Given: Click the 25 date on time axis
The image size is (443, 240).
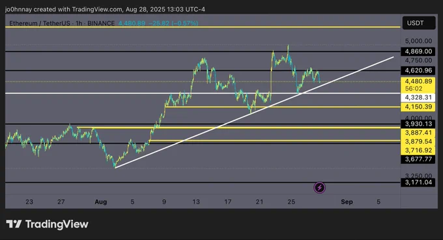Looking at the screenshot, I should [291, 202].
